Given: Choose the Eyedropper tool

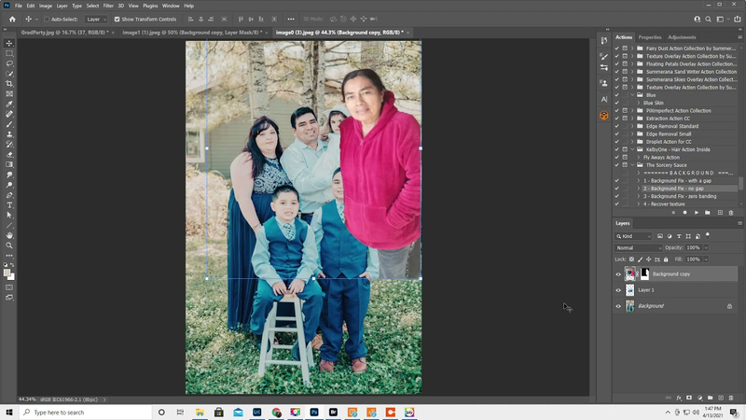Looking at the screenshot, I should click(9, 104).
